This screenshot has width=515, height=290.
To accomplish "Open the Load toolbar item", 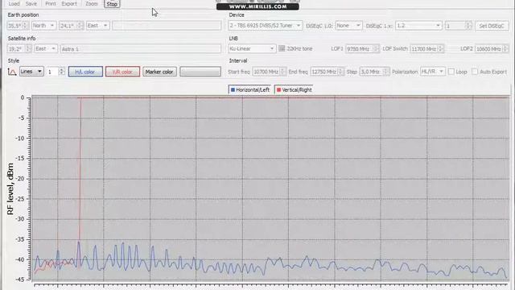I will [14, 3].
